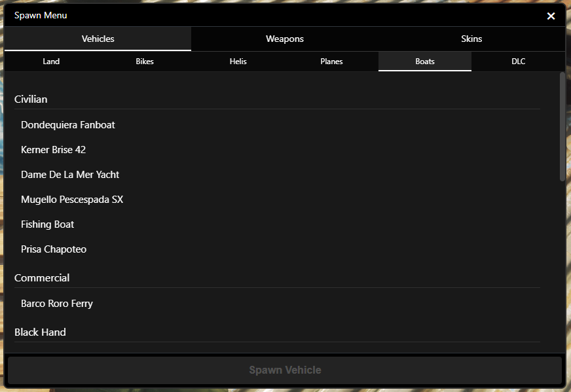Open the Weapons tab
571x392 pixels.
(284, 39)
